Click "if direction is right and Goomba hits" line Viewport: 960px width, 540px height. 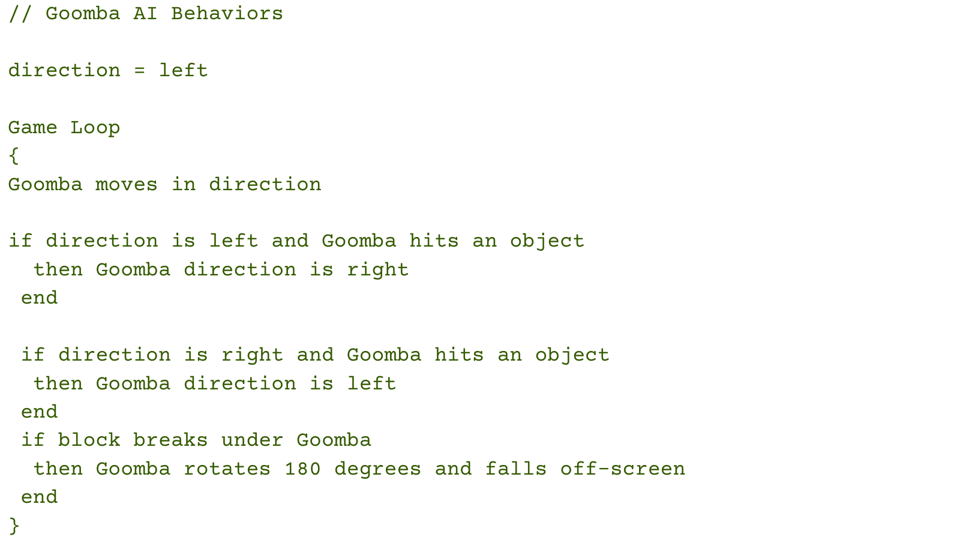click(315, 355)
